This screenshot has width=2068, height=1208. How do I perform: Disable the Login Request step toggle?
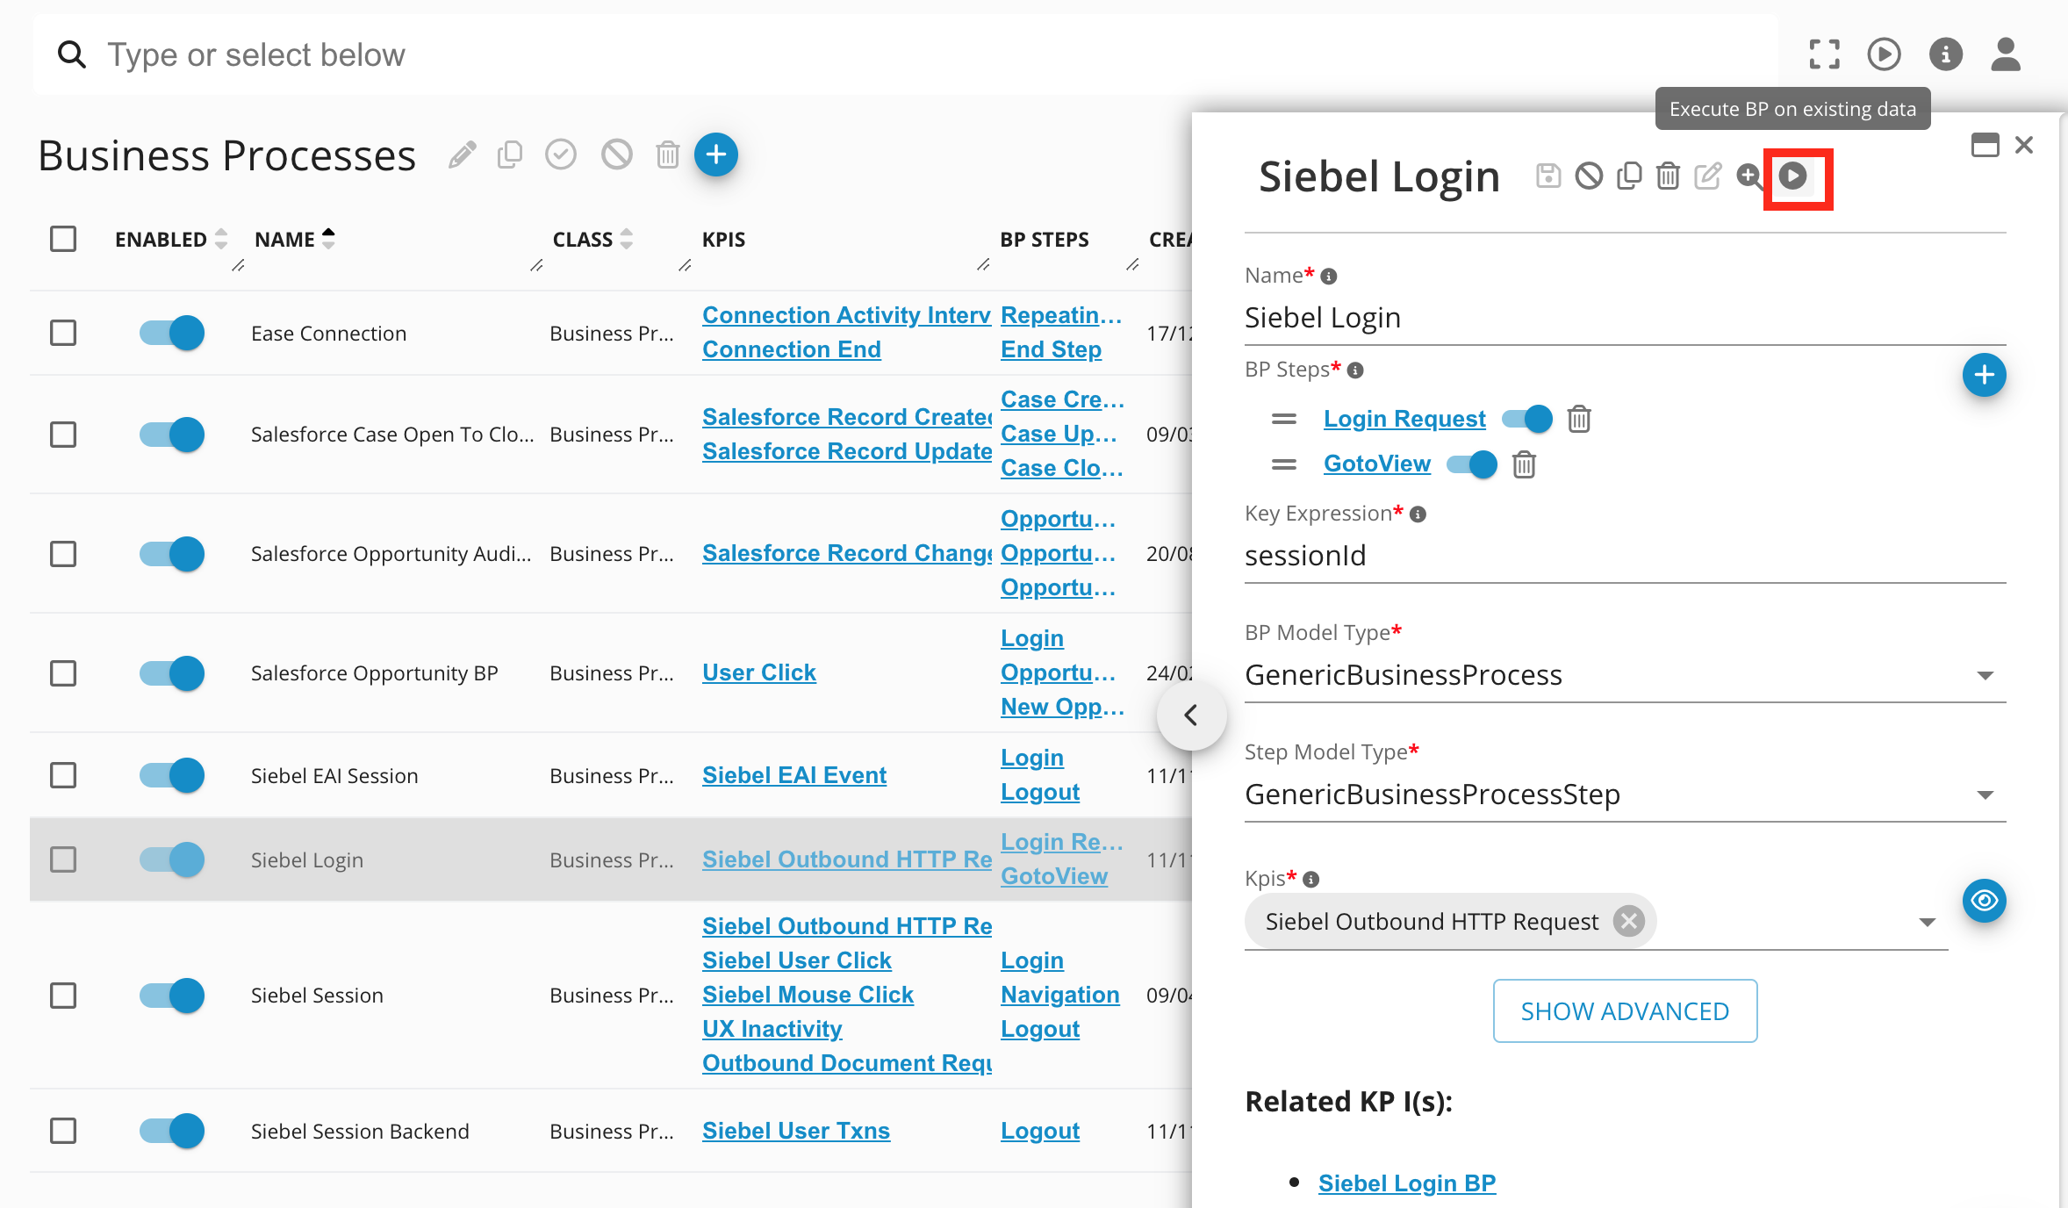coord(1526,419)
